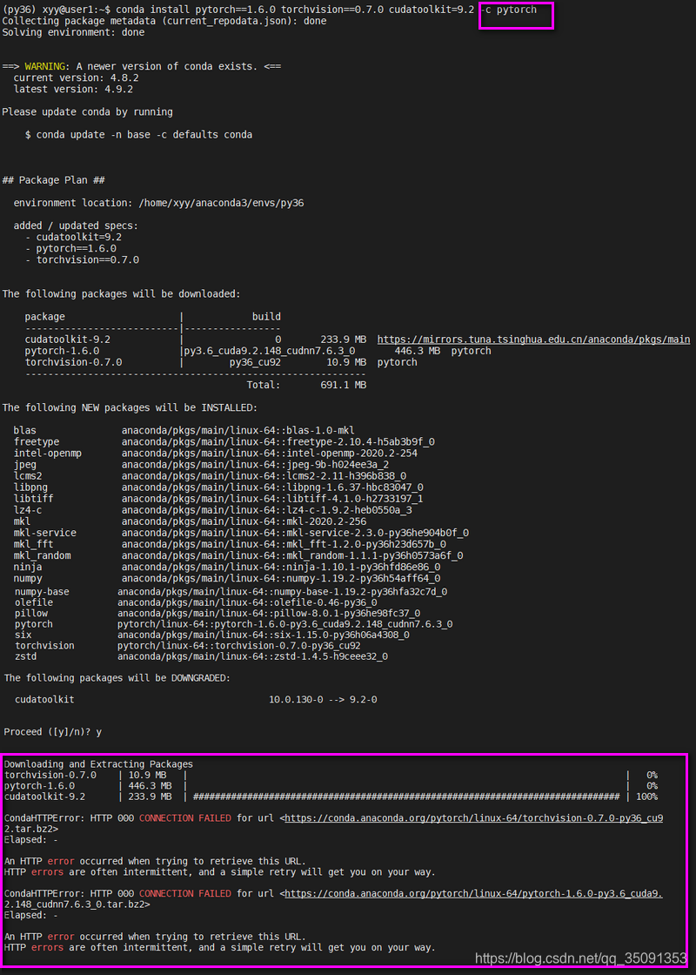This screenshot has height=975, width=696.
Task: Select the jpeg package row
Action: coord(201,464)
